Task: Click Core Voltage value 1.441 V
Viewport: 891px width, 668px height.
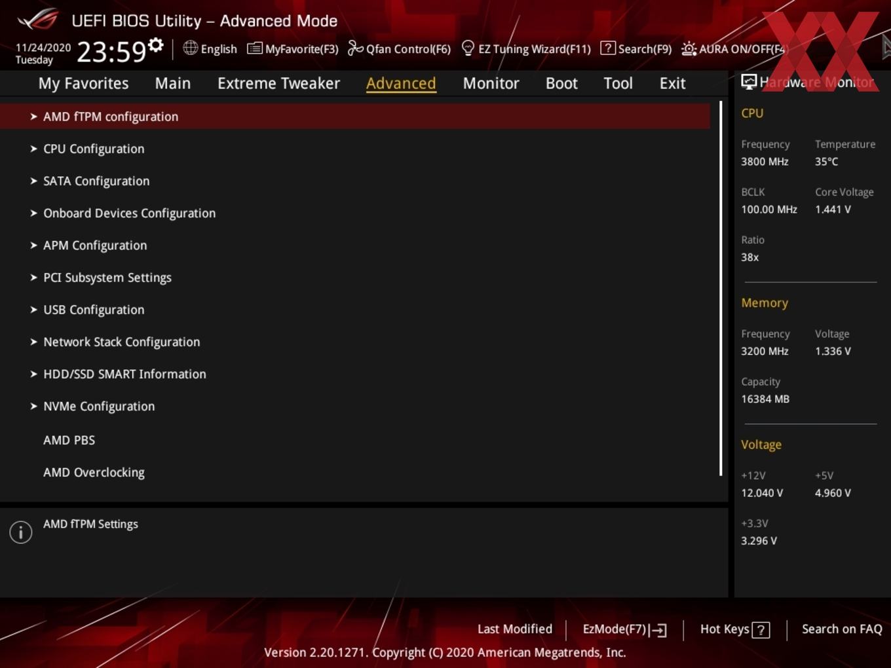Action: point(833,210)
